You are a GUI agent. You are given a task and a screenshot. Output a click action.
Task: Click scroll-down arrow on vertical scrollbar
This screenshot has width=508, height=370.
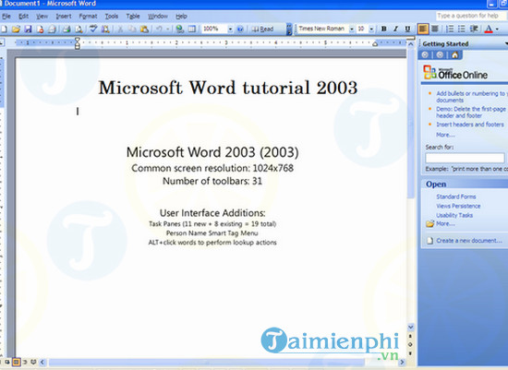[x=410, y=327]
